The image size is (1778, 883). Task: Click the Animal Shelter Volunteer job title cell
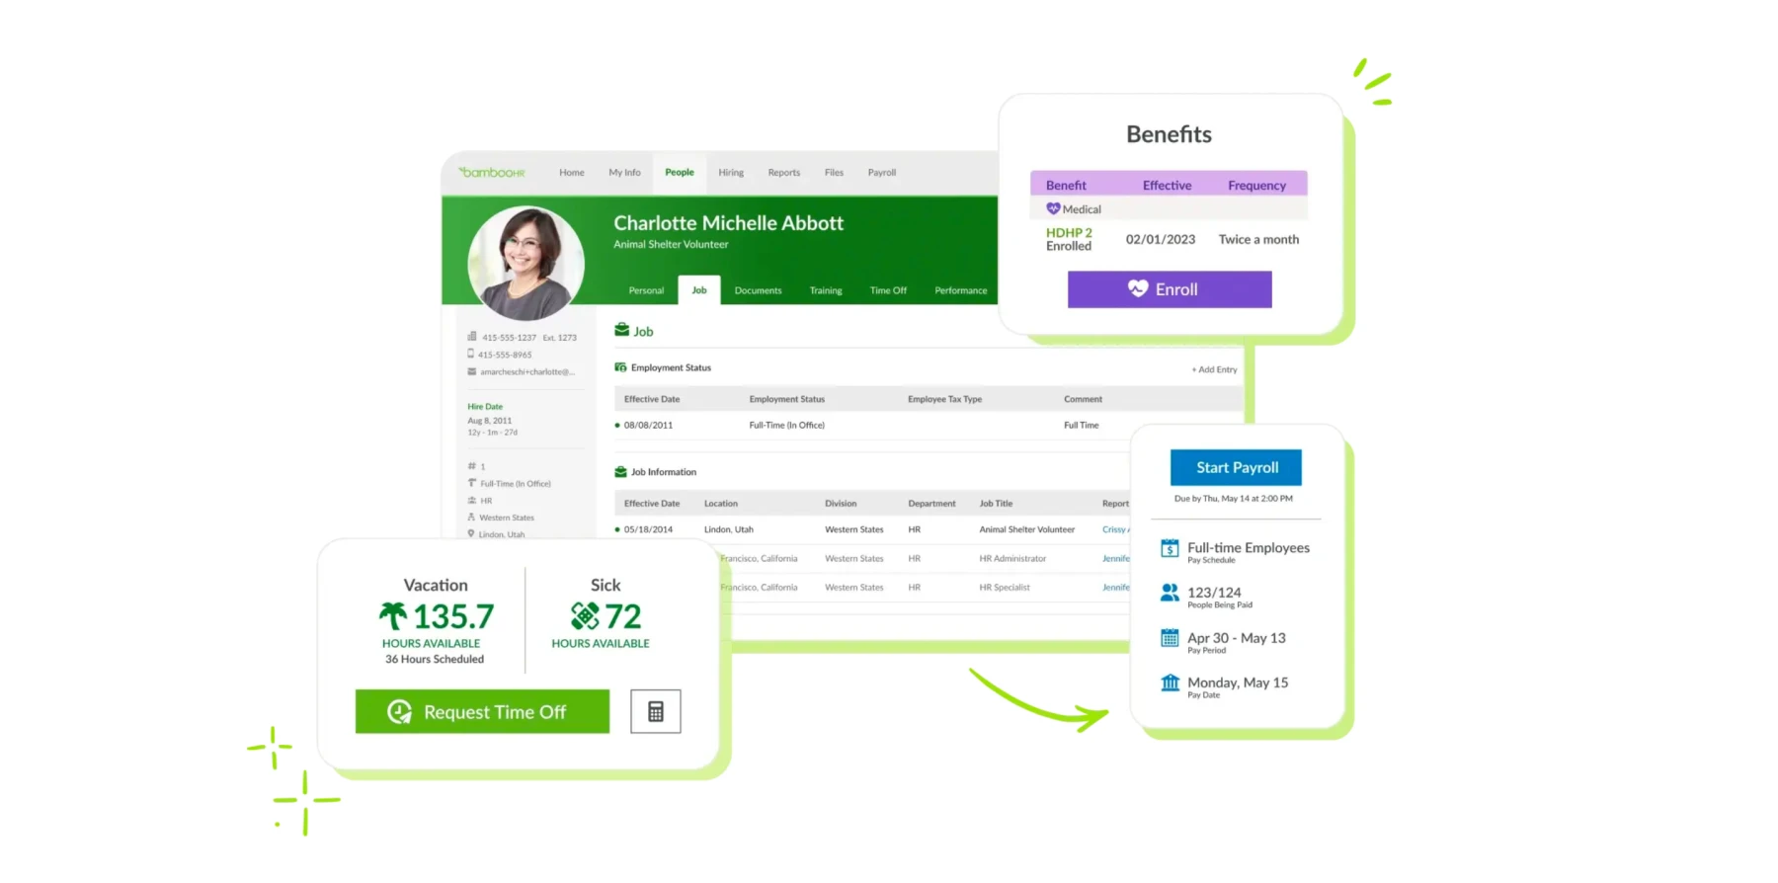pos(1027,529)
